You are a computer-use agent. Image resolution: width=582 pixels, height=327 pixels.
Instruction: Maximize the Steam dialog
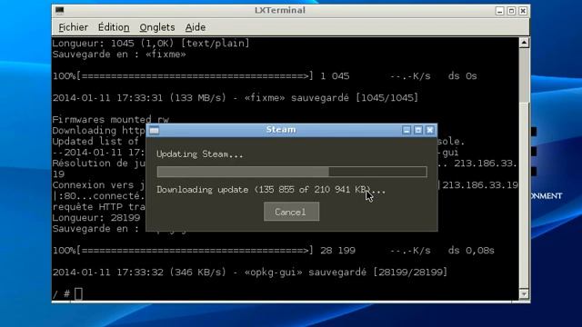click(418, 130)
